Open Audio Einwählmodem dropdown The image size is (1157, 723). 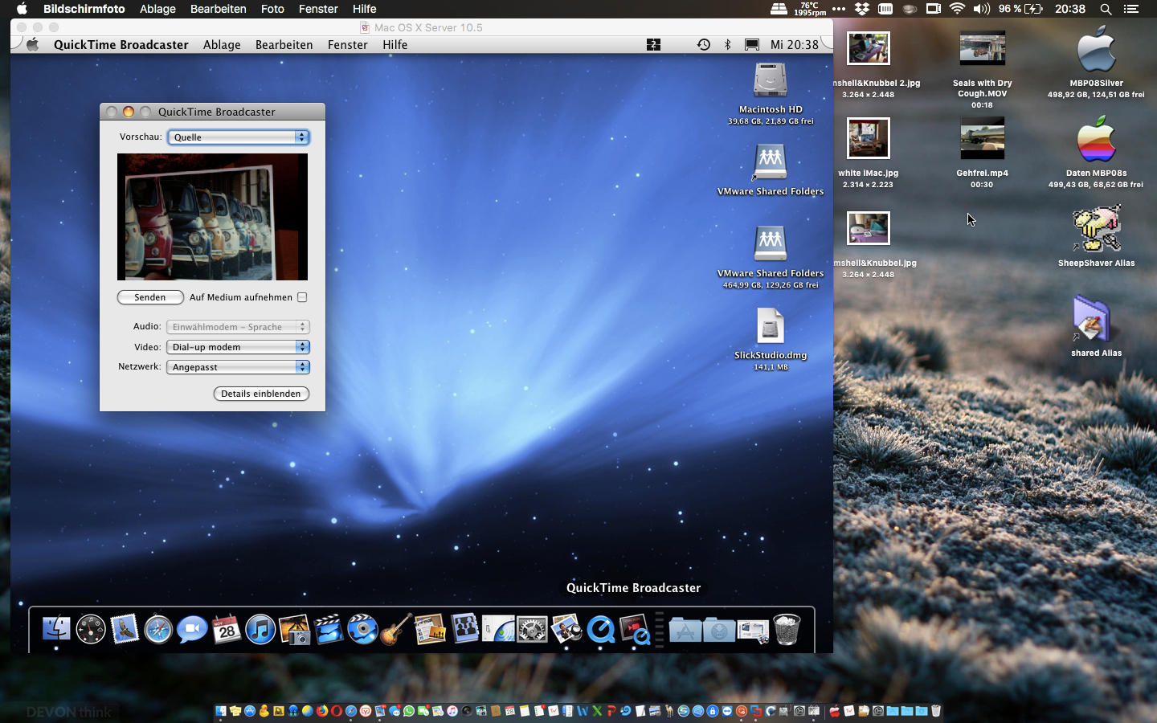[x=238, y=327]
